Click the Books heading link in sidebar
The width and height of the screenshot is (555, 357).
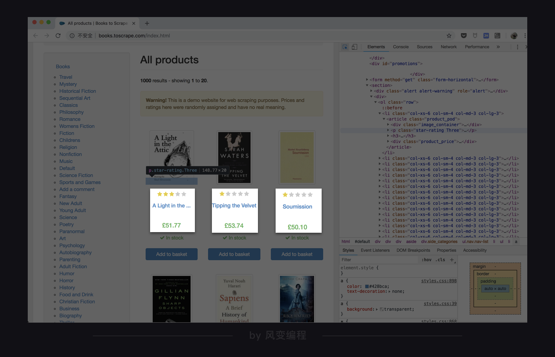[63, 67]
